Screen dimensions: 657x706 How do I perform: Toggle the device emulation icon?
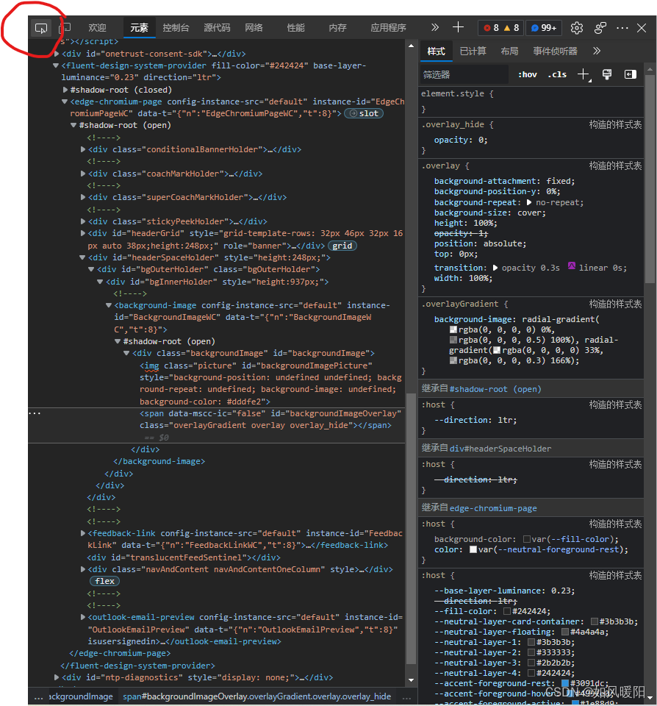click(x=65, y=29)
